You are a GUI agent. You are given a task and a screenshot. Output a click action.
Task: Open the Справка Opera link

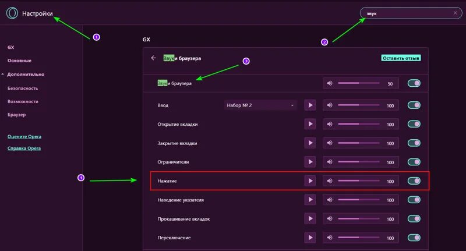click(x=24, y=149)
